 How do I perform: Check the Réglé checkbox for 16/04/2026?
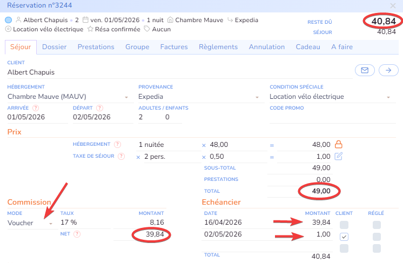[377, 225]
